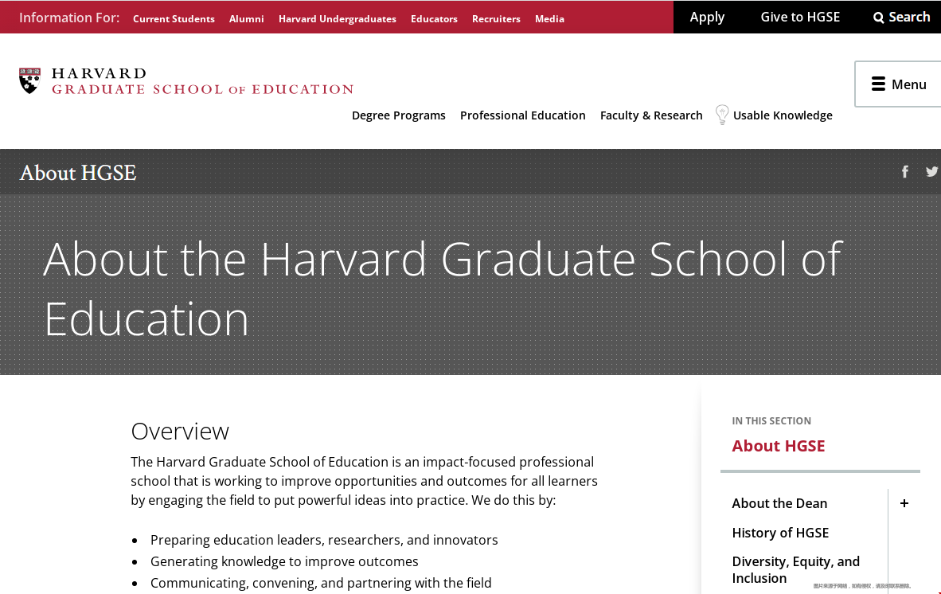Open History of HGSE sidebar link
The height and width of the screenshot is (594, 941).
[x=780, y=533]
